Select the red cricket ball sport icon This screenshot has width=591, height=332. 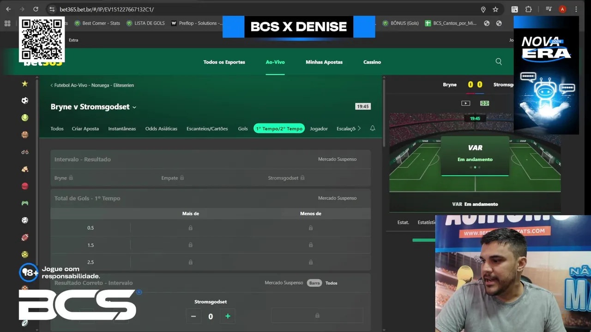[25, 186]
